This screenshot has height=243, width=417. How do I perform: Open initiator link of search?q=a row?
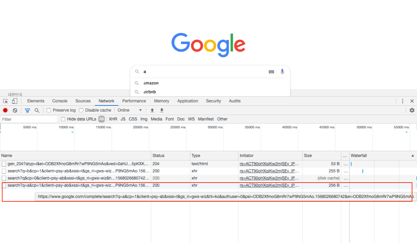269,185
